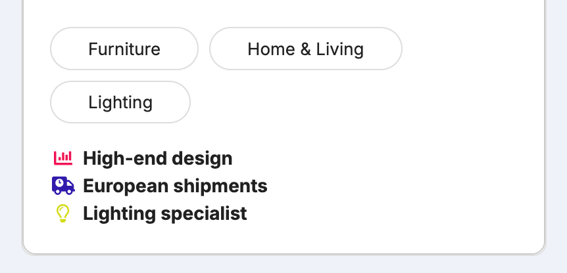Click the word "Living" inside its tag
567x273 pixels.
[x=340, y=49]
